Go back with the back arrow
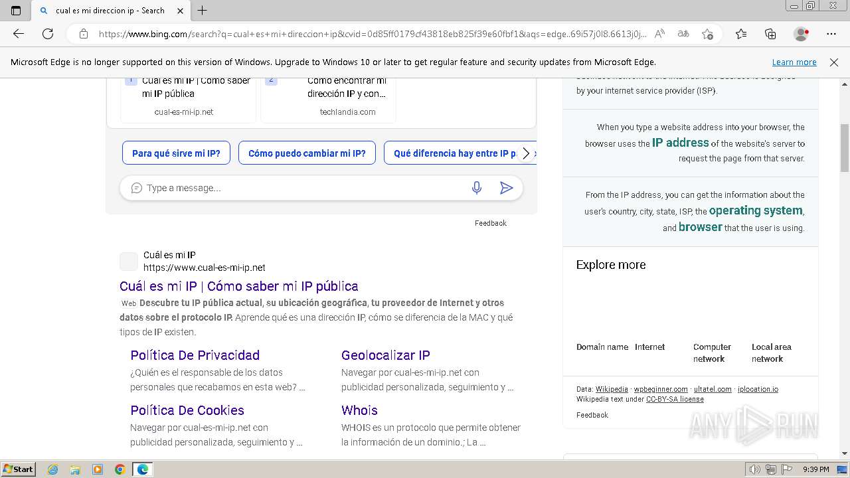This screenshot has height=478, width=850. point(19,34)
